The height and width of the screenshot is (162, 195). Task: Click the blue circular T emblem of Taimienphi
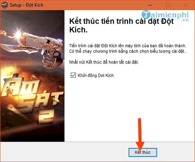point(146,14)
